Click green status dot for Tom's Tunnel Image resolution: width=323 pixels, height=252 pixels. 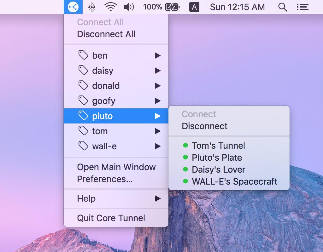pos(185,145)
